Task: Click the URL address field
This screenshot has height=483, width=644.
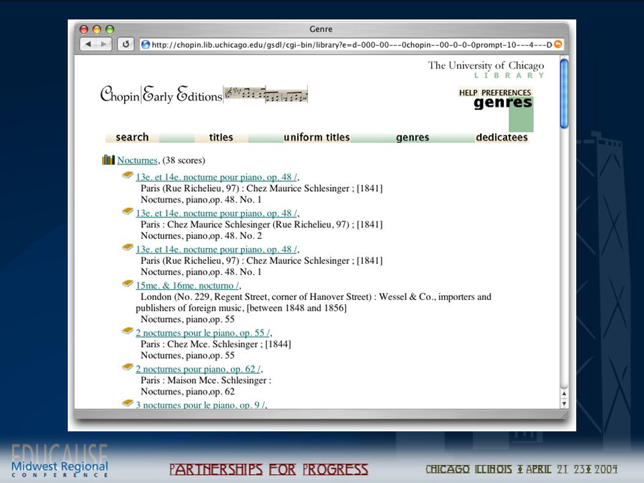Action: click(352, 44)
